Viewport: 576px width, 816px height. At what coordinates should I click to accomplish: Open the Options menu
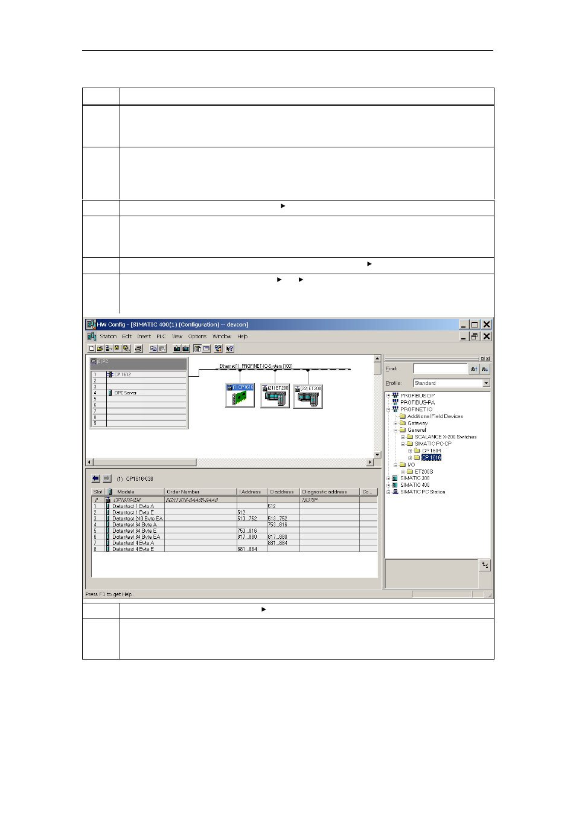[197, 336]
